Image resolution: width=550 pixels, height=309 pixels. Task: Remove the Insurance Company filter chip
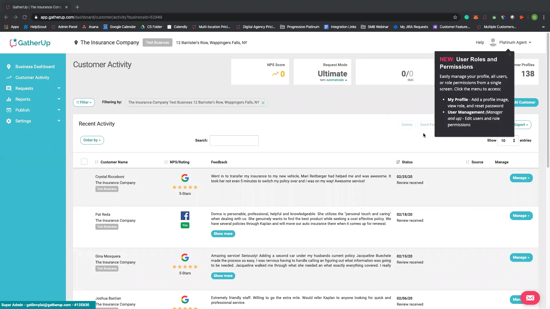click(263, 103)
